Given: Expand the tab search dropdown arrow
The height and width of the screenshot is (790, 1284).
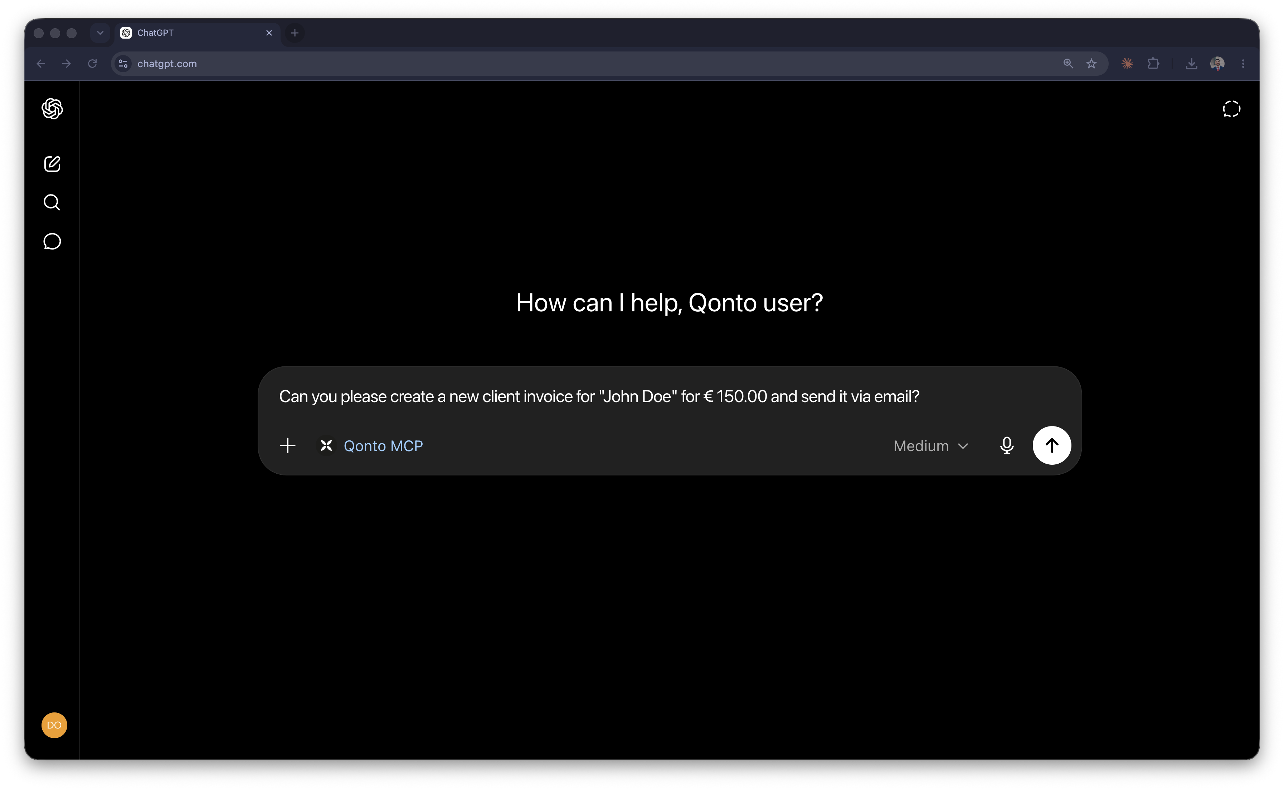Looking at the screenshot, I should point(100,33).
